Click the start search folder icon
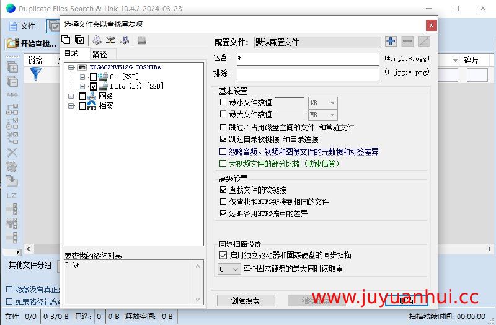This screenshot has width=496, height=325. click(13, 43)
